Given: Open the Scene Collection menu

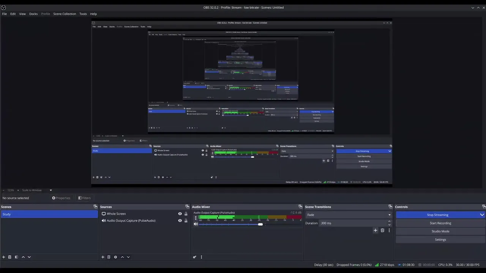Looking at the screenshot, I should (x=65, y=14).
